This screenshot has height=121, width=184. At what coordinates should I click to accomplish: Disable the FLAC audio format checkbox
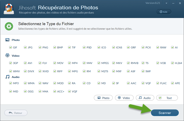158,83
